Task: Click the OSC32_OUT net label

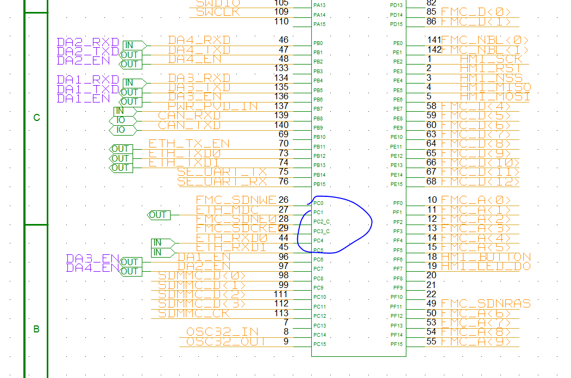Action: click(226, 342)
